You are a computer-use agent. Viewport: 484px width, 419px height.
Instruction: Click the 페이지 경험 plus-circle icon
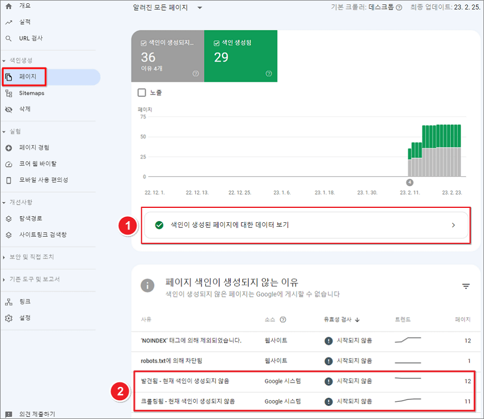point(9,148)
